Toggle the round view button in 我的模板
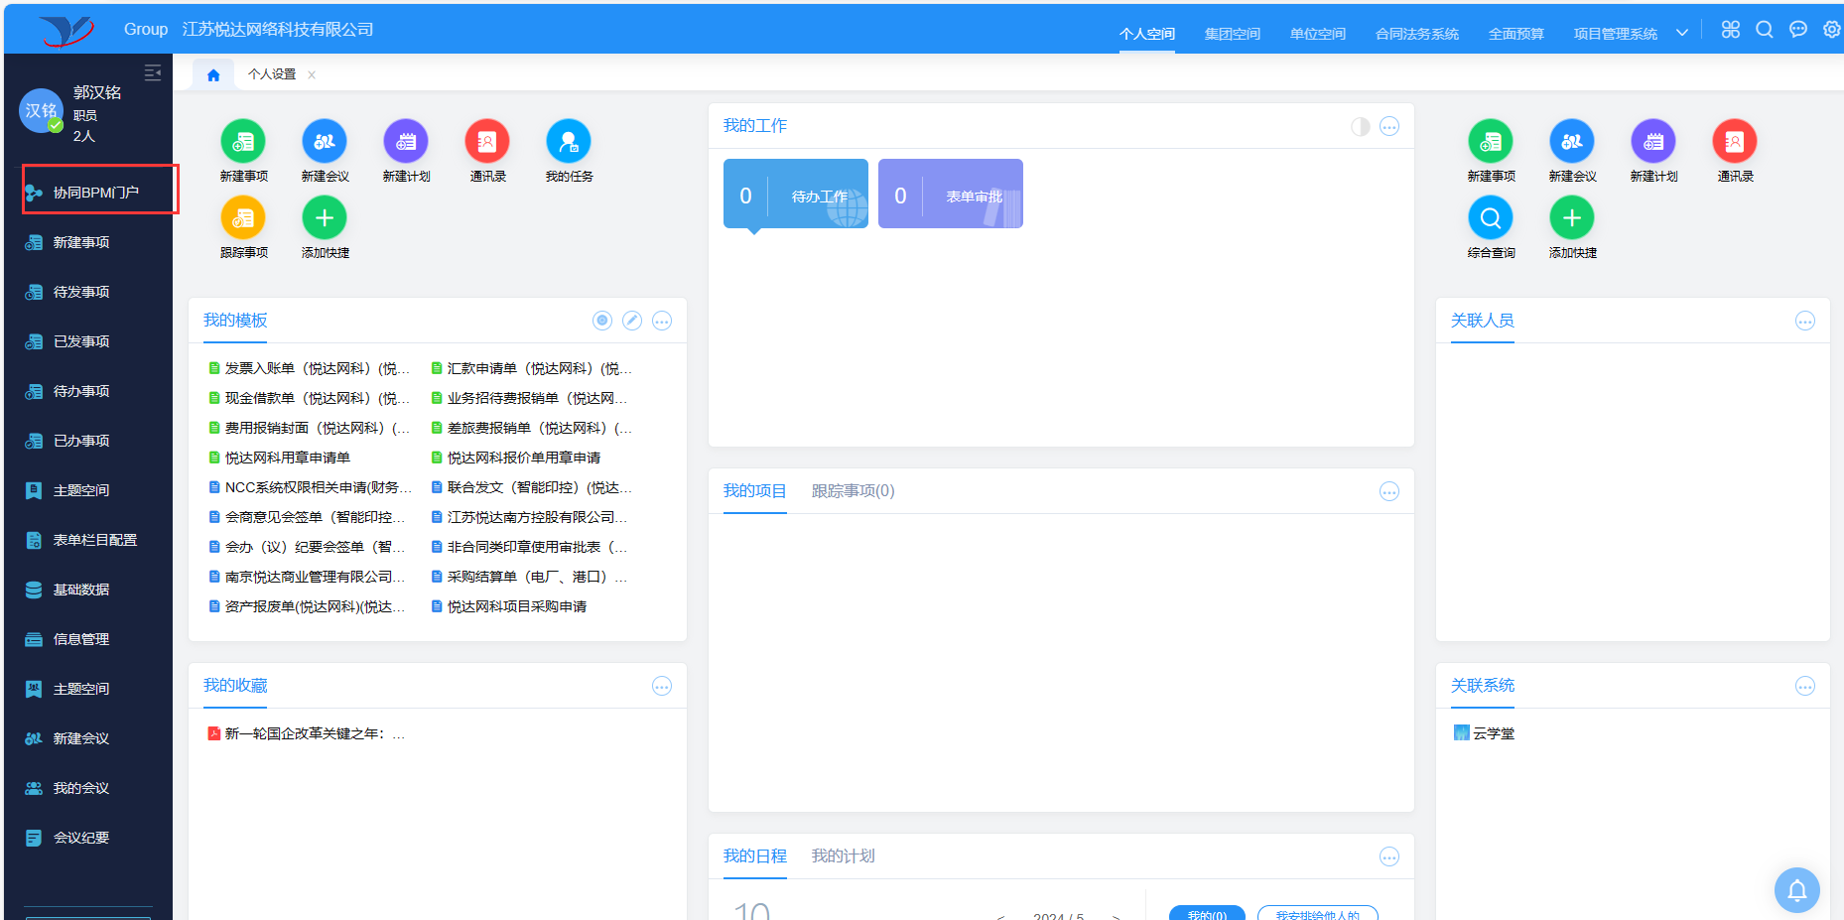Screen dimensions: 1844x920 click(x=602, y=321)
